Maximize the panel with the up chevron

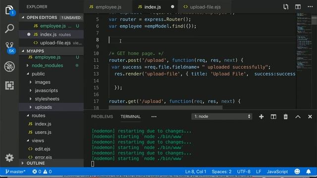click(x=298, y=117)
